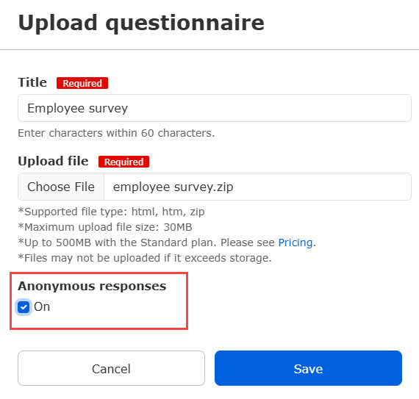Viewport: 419px width, 399px height.
Task: Click the Upload file label
Action: coord(53,161)
